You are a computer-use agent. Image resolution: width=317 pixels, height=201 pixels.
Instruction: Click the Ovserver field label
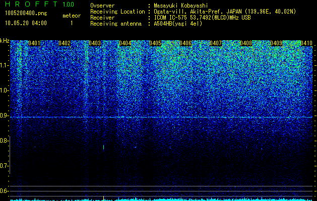coord(102,6)
